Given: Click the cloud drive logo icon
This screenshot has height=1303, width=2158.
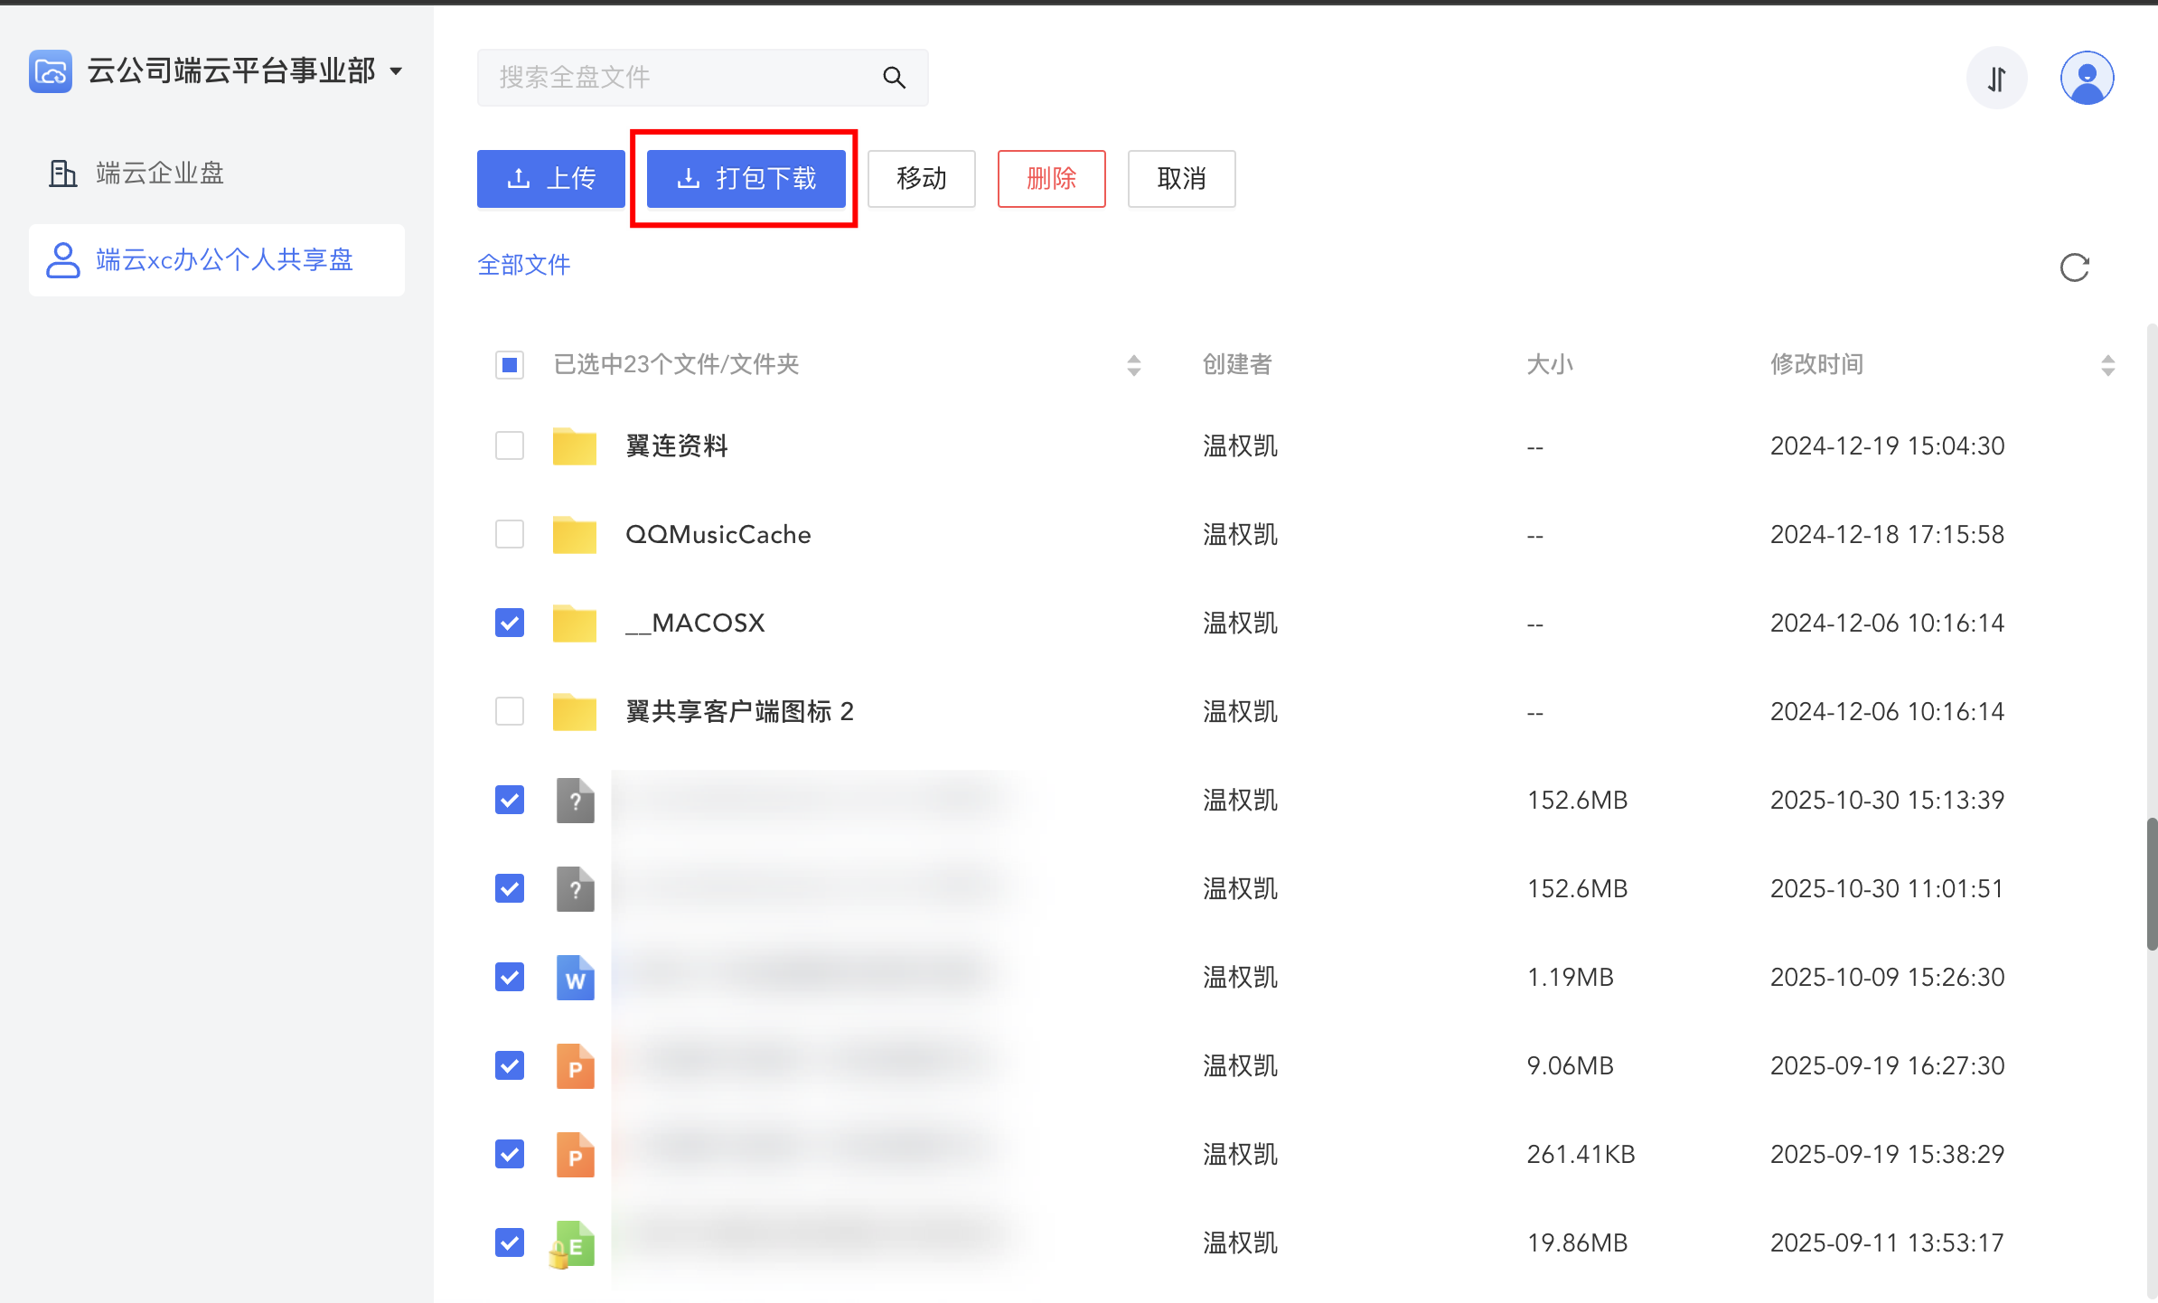Looking at the screenshot, I should tap(51, 71).
